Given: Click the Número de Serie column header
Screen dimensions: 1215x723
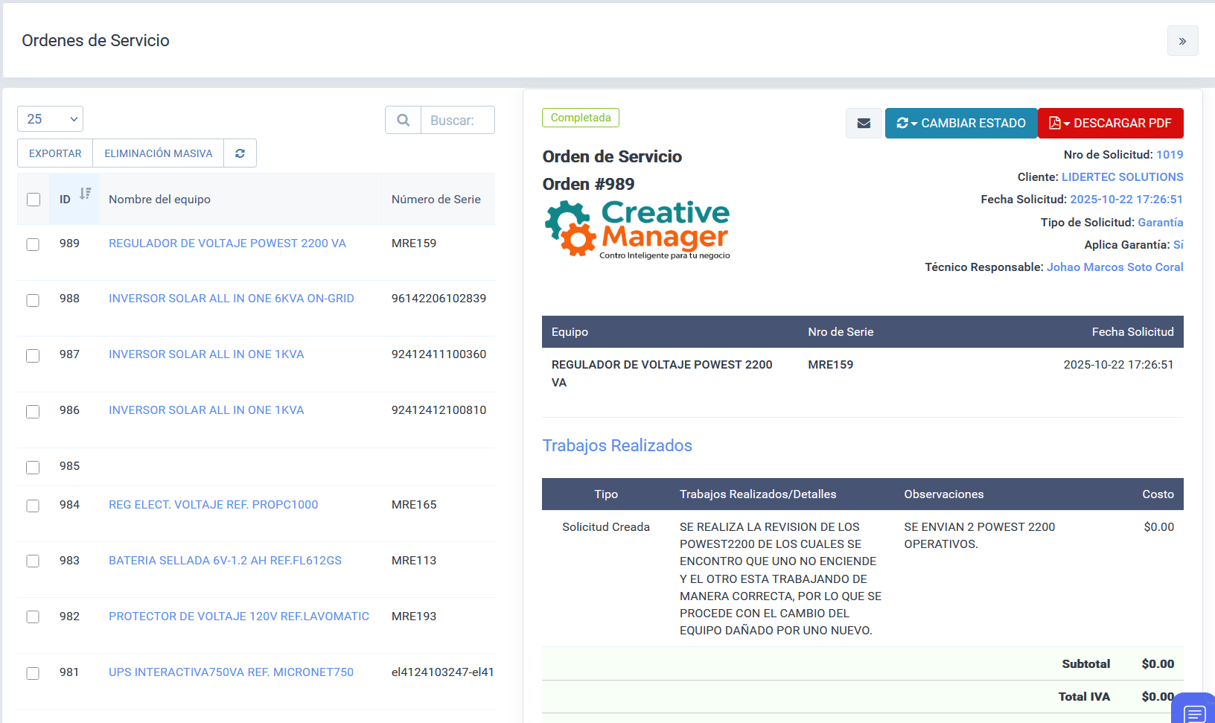Looking at the screenshot, I should coord(436,200).
